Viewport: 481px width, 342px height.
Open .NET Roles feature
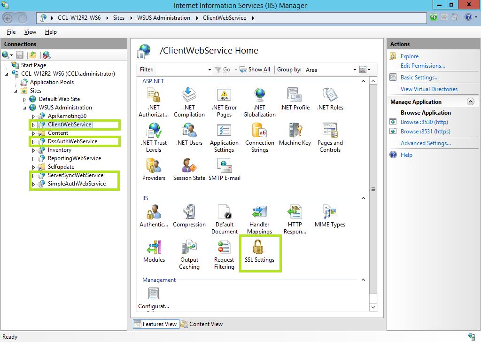click(330, 99)
